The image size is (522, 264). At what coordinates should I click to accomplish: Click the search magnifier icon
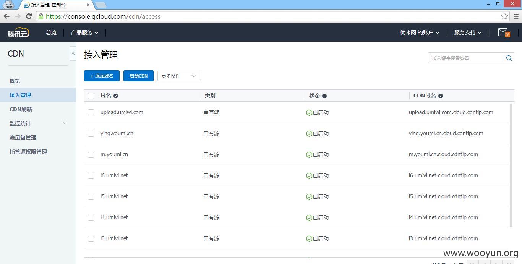(x=509, y=58)
